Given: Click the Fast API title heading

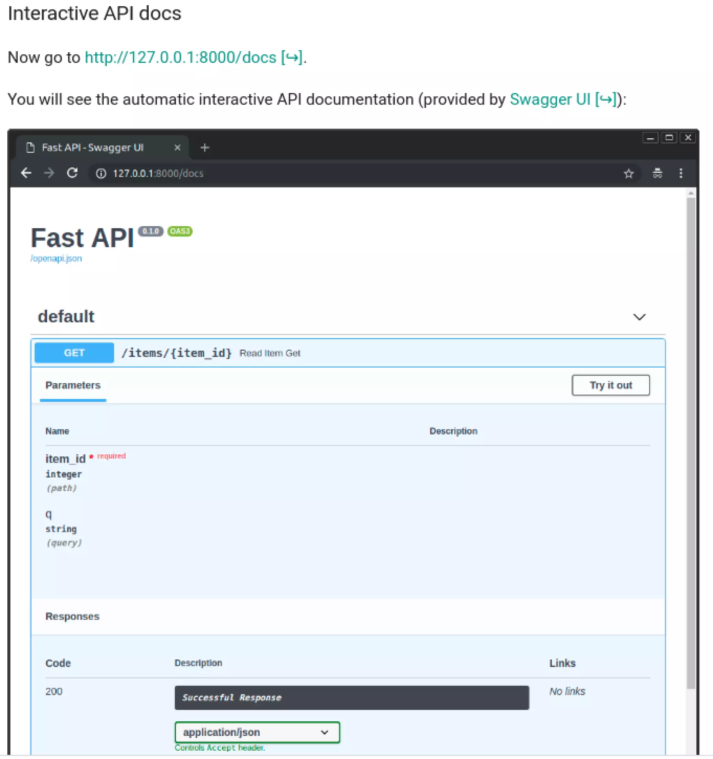Looking at the screenshot, I should point(83,237).
